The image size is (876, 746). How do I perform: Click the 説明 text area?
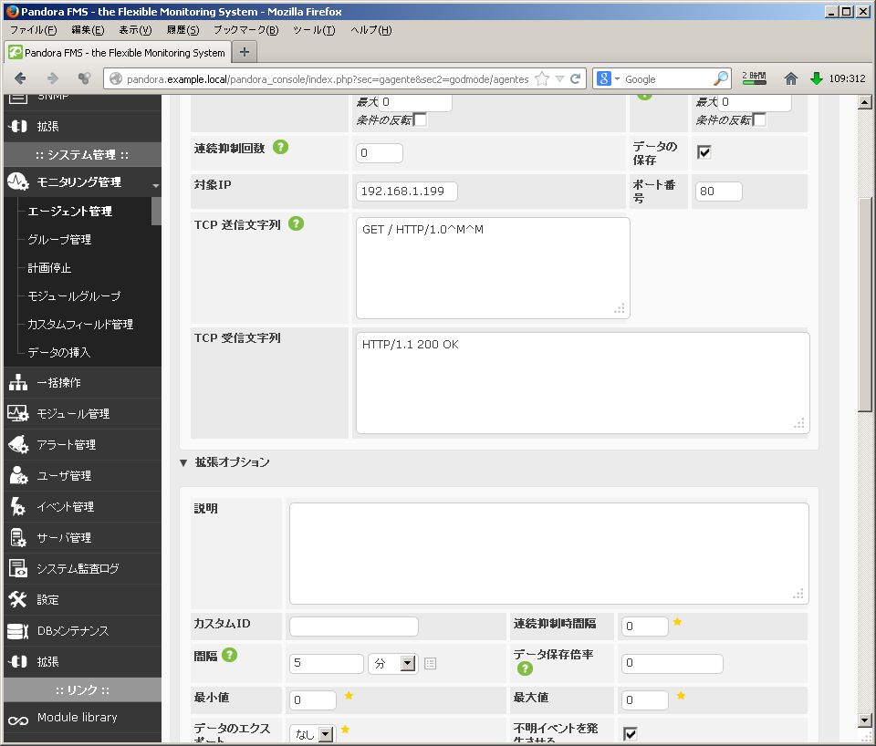[x=549, y=554]
